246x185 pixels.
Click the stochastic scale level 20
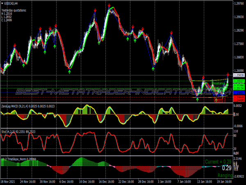[x=235, y=149]
